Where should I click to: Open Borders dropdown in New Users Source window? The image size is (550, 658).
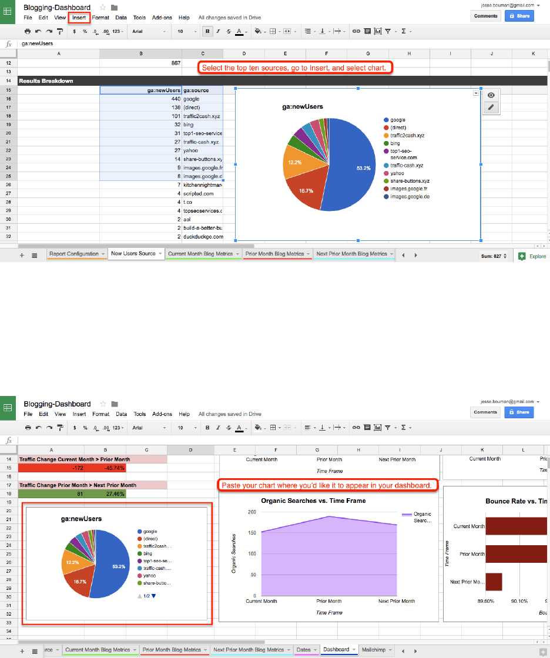tap(274, 32)
